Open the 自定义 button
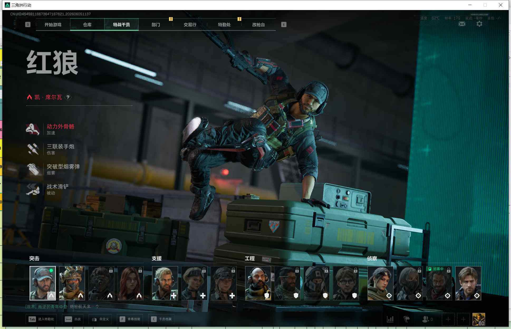 point(100,319)
